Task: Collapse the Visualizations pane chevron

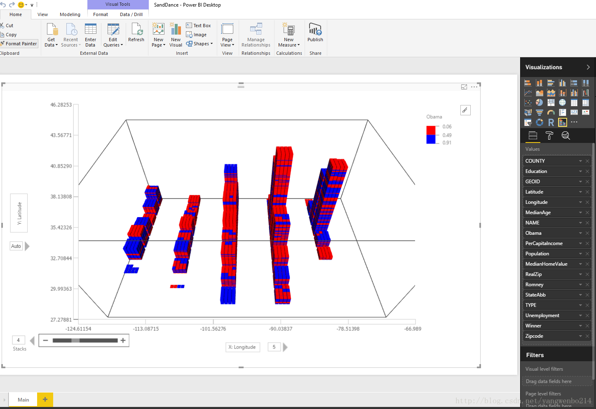Action: [x=588, y=67]
